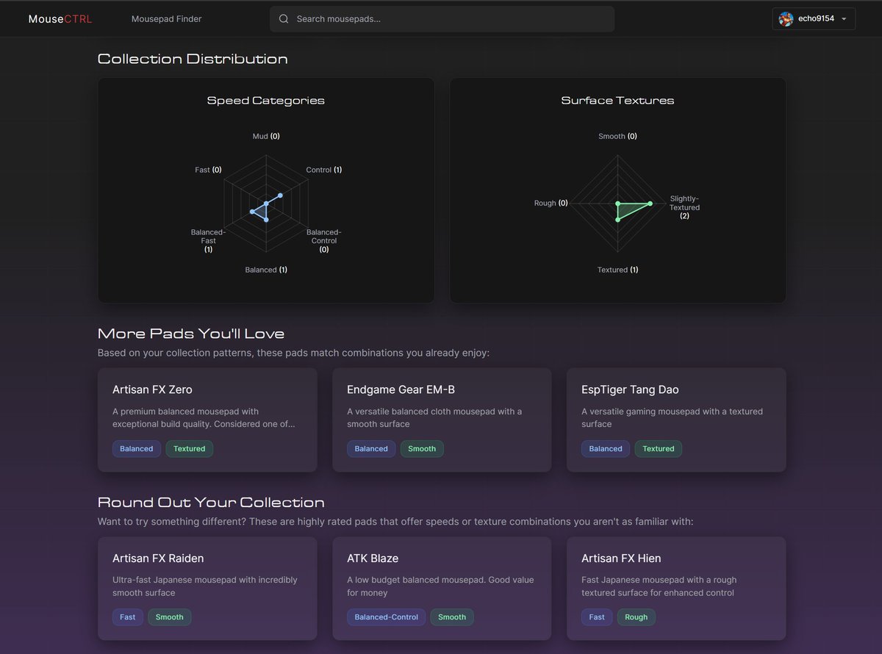The width and height of the screenshot is (882, 654).
Task: Open the Artisan FX Raiden card title
Action: click(158, 558)
